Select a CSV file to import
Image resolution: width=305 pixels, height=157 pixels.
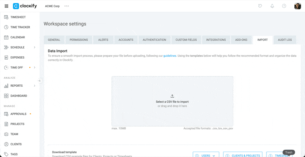tap(172, 101)
